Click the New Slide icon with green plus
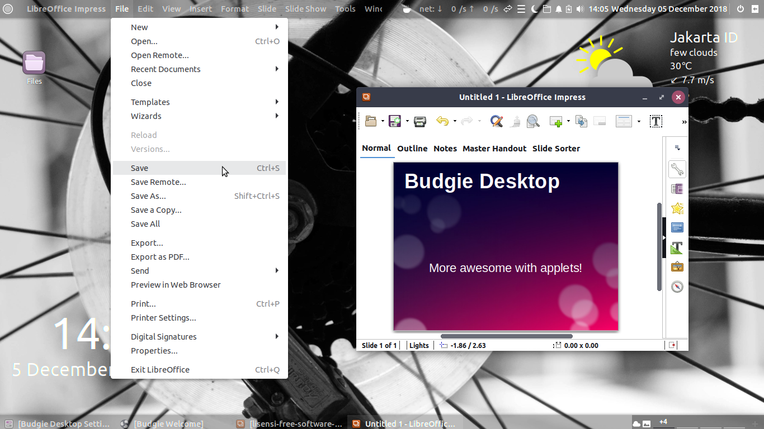Viewport: 764px width, 429px height. (556, 121)
